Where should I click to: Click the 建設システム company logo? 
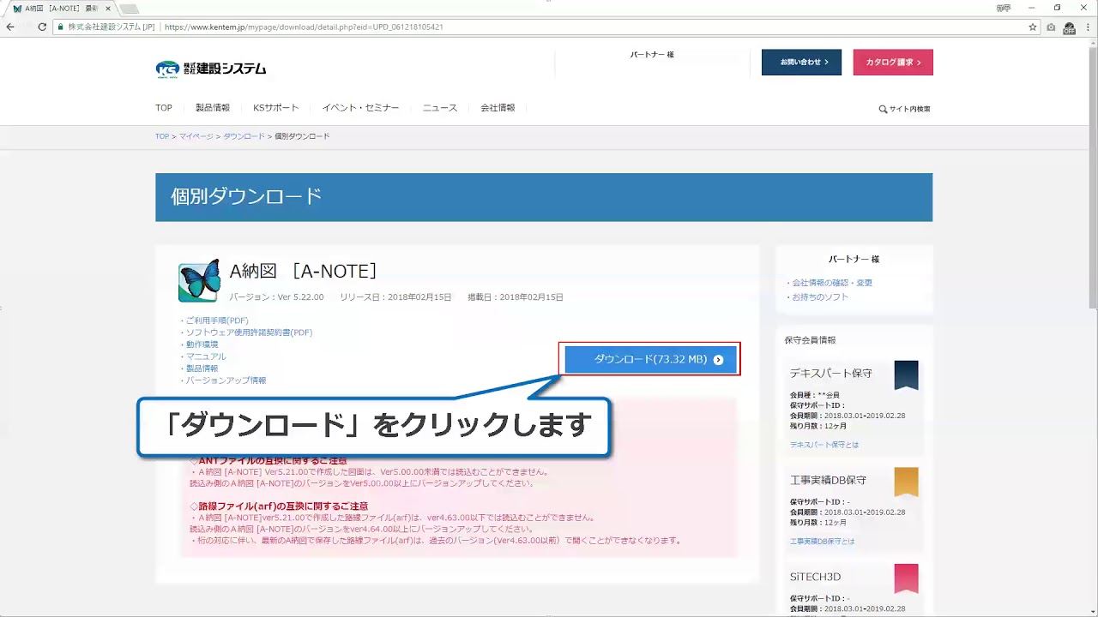pyautogui.click(x=211, y=69)
